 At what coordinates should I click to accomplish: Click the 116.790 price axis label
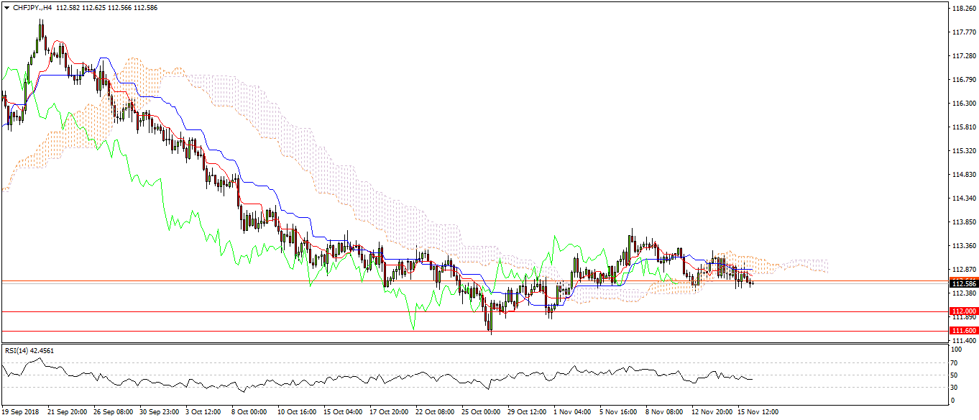960,80
